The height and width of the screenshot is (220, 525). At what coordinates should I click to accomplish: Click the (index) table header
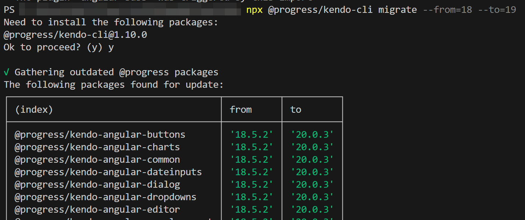coord(34,109)
